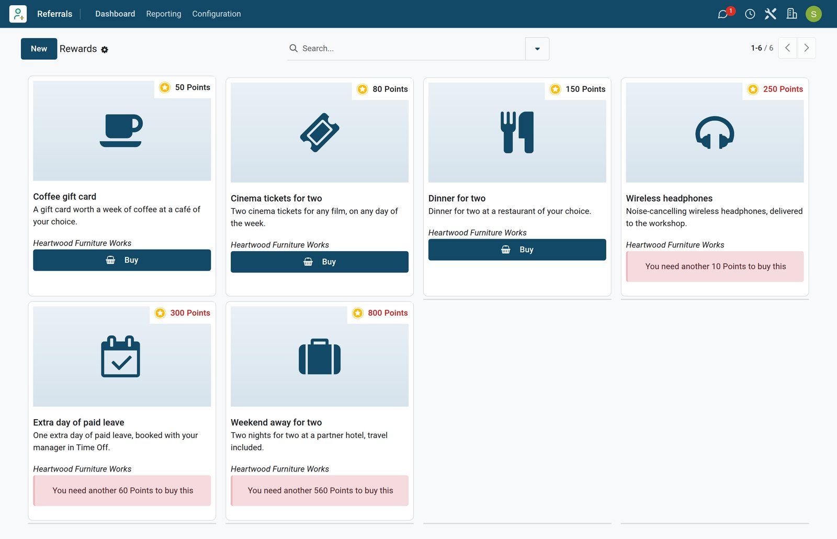Click 'You need another 560 Points' notice

tap(320, 490)
